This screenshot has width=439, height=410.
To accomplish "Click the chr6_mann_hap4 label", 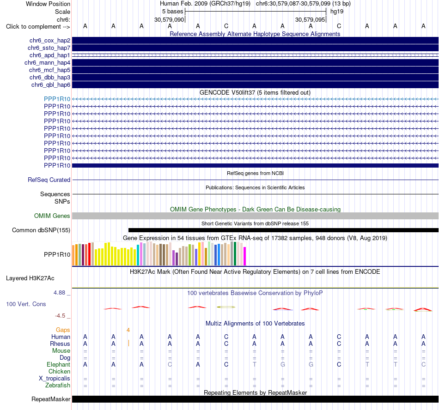I will click(47, 63).
